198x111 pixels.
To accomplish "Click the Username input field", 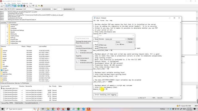I will (x=28, y=9).
